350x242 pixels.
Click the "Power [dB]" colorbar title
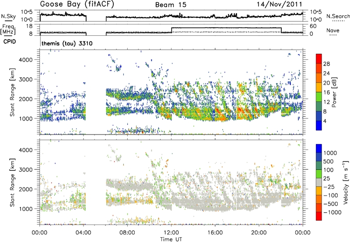point(334,92)
